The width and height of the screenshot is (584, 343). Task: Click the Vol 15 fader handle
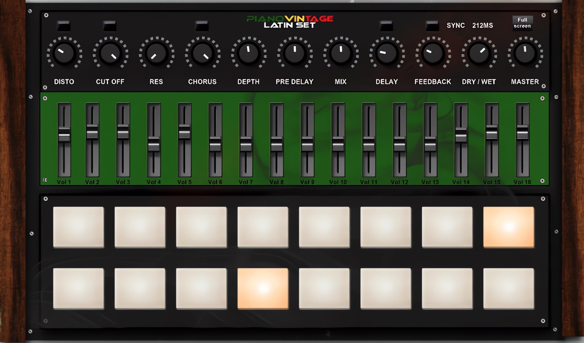pyautogui.click(x=492, y=132)
